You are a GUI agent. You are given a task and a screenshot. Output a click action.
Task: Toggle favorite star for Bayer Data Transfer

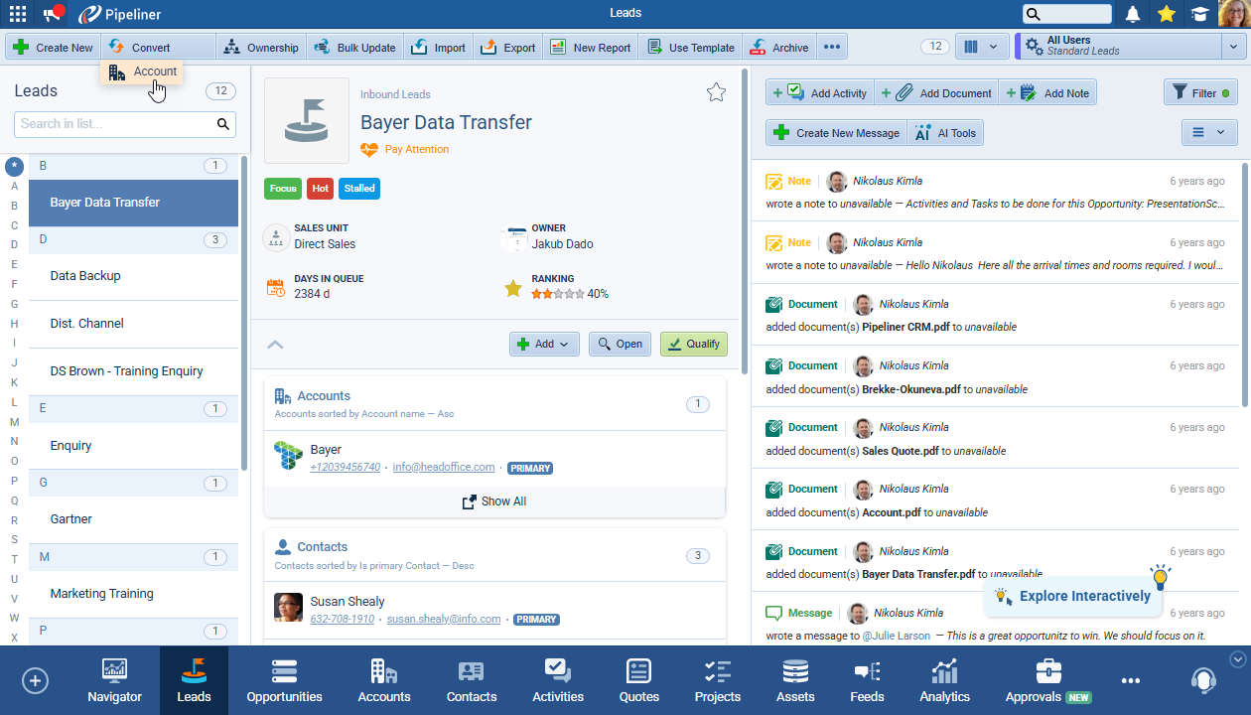[x=716, y=92]
